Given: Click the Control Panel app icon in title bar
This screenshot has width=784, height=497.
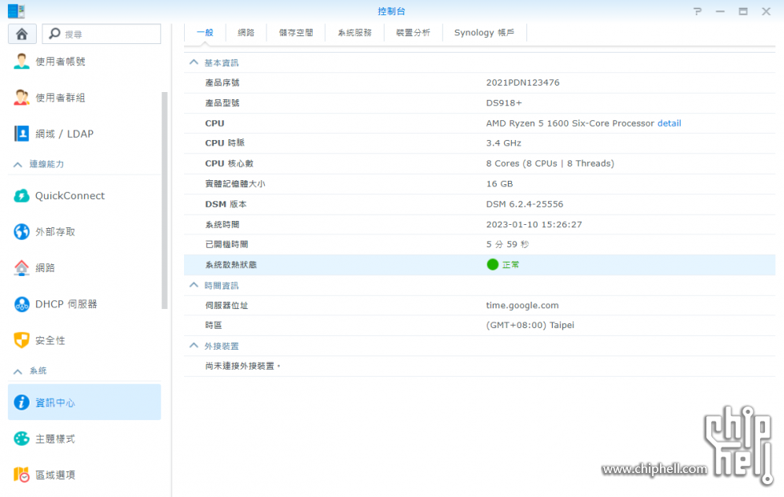Looking at the screenshot, I should click(16, 11).
